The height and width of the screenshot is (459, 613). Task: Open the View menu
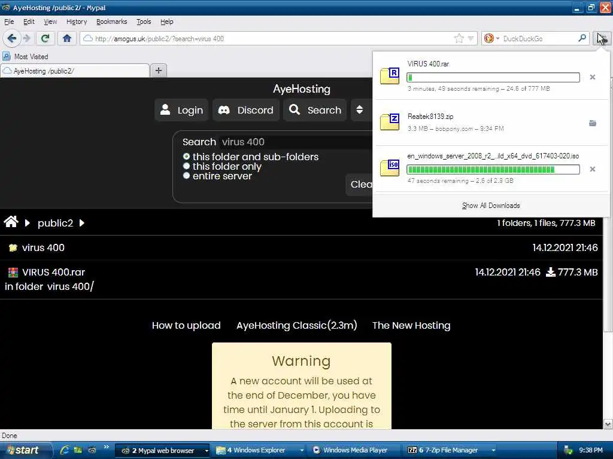coord(50,22)
